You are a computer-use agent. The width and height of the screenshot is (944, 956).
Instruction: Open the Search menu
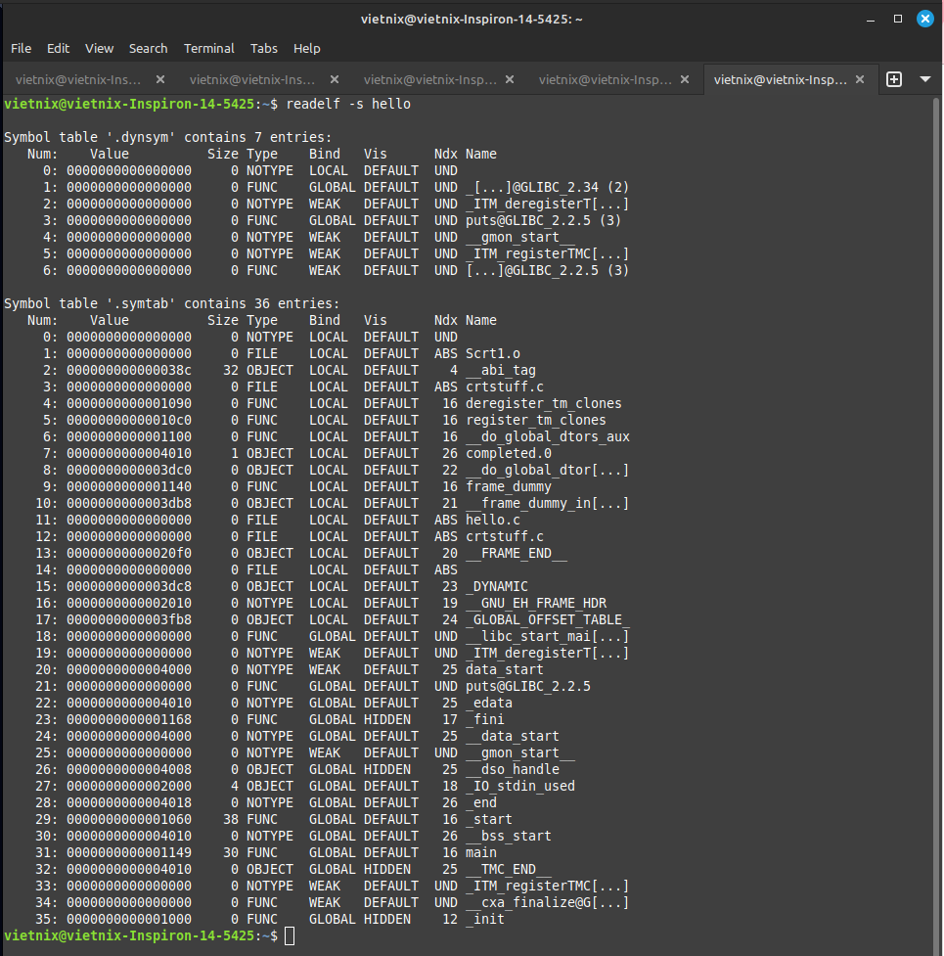(148, 48)
